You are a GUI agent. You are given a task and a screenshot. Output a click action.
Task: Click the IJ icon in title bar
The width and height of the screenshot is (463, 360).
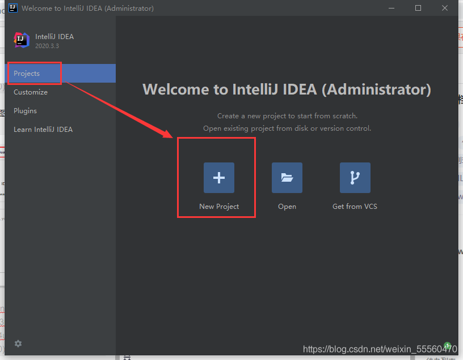click(x=12, y=8)
